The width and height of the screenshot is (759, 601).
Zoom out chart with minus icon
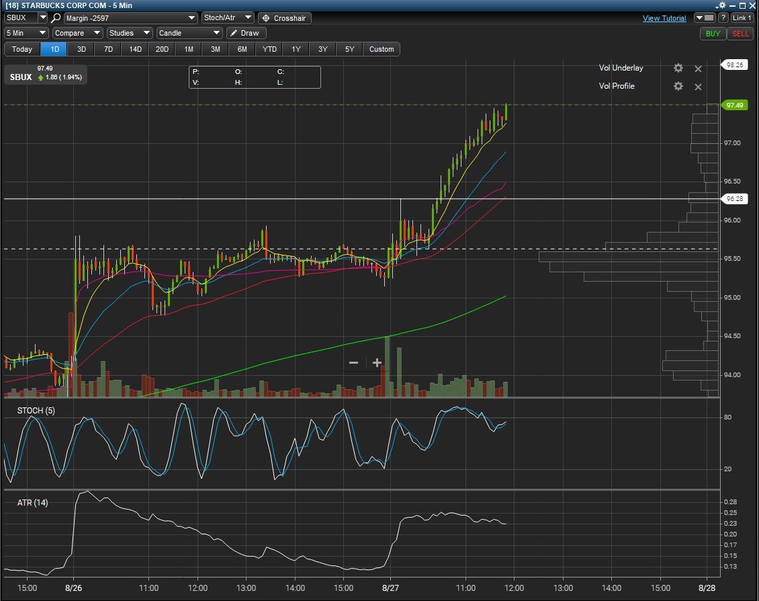(x=353, y=363)
